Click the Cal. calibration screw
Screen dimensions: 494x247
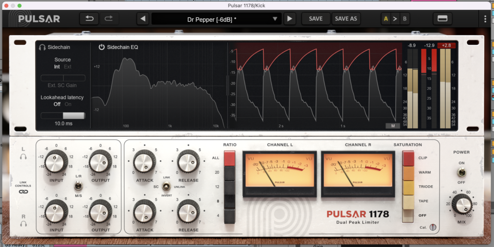[x=433, y=227]
